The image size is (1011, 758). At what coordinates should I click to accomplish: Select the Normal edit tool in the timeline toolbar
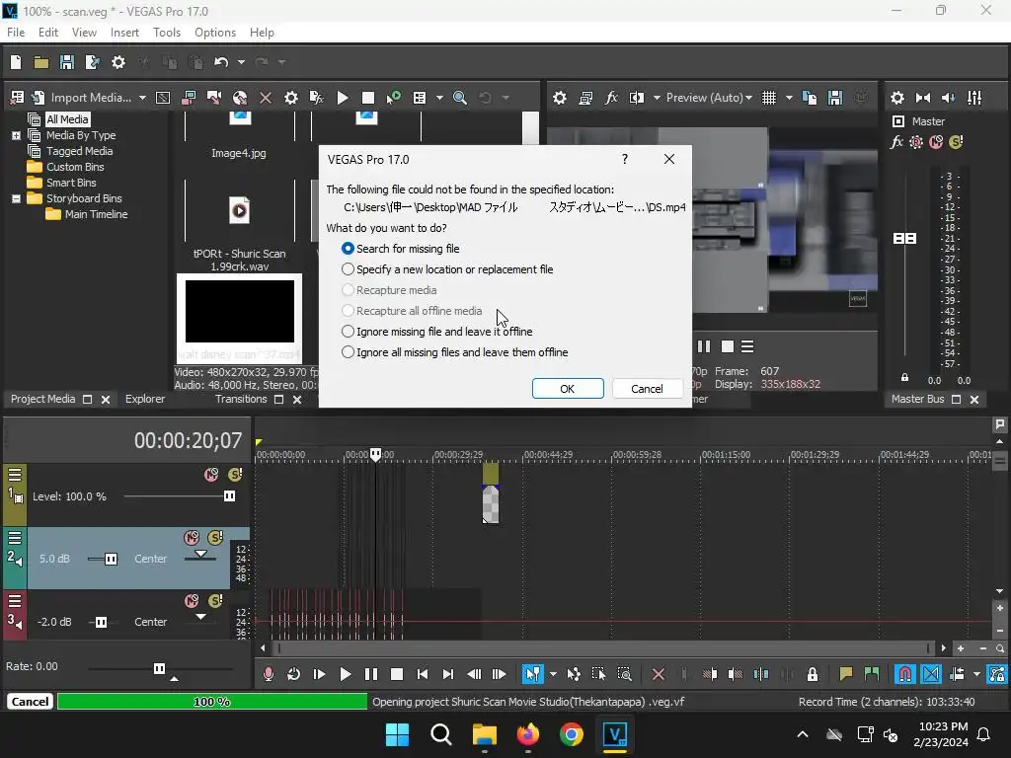click(532, 674)
